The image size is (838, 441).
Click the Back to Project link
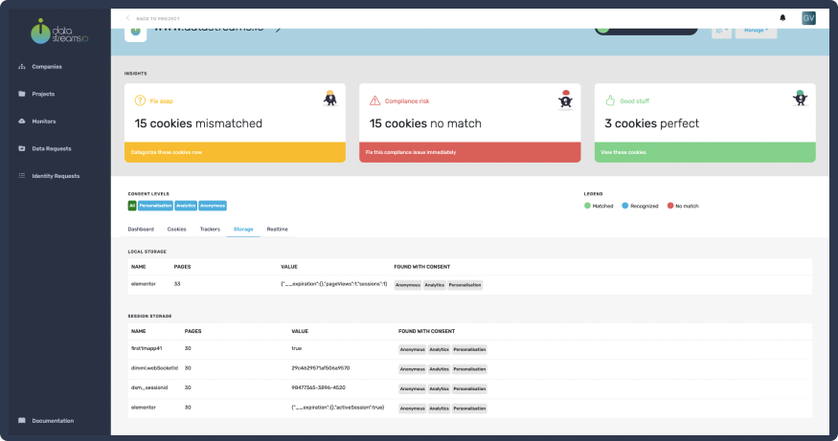click(x=158, y=19)
